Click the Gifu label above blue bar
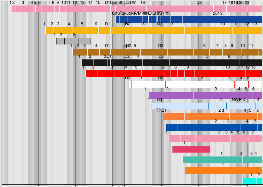Viewport: 263px width, 187px height. (116, 13)
